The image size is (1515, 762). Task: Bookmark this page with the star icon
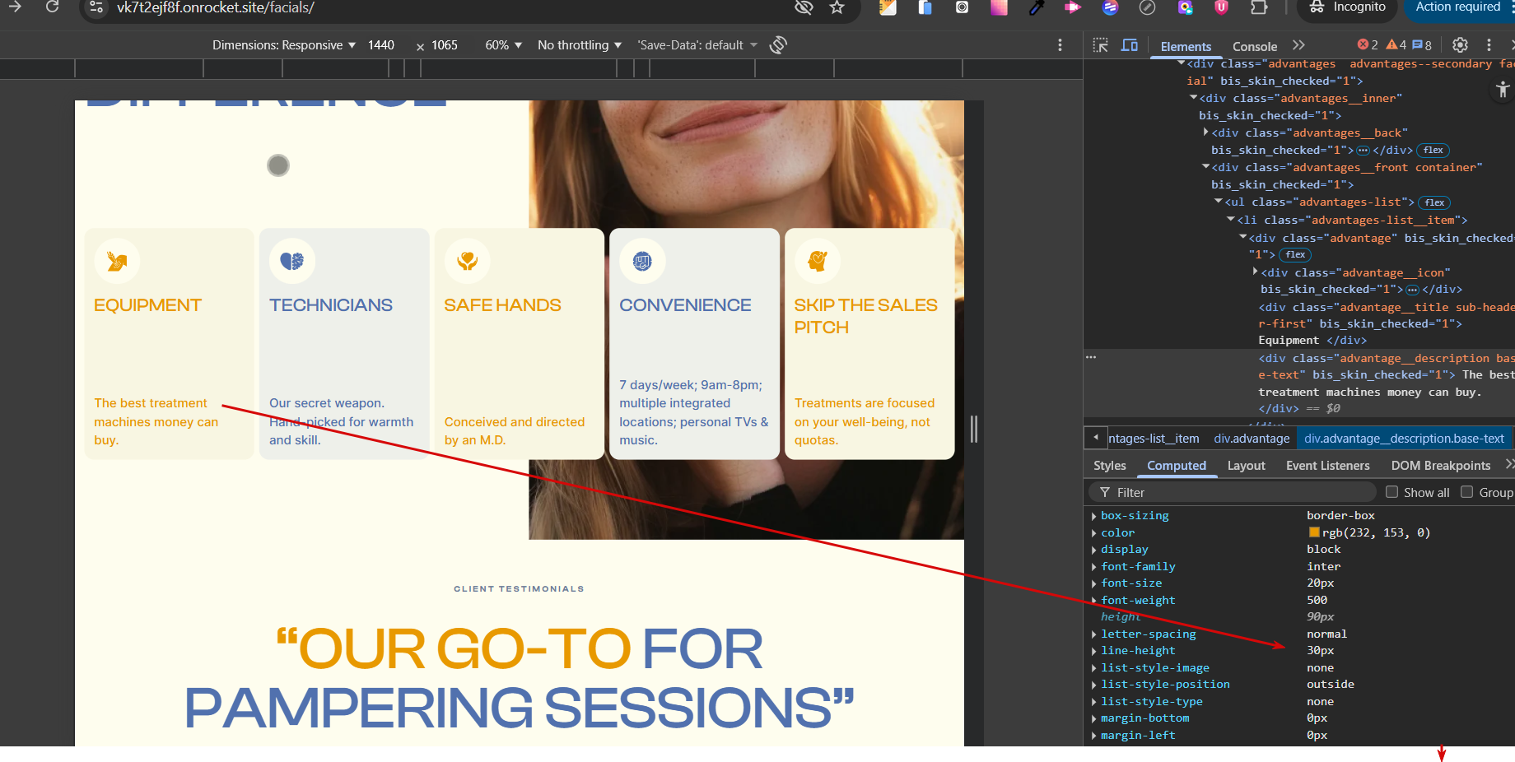click(x=837, y=7)
